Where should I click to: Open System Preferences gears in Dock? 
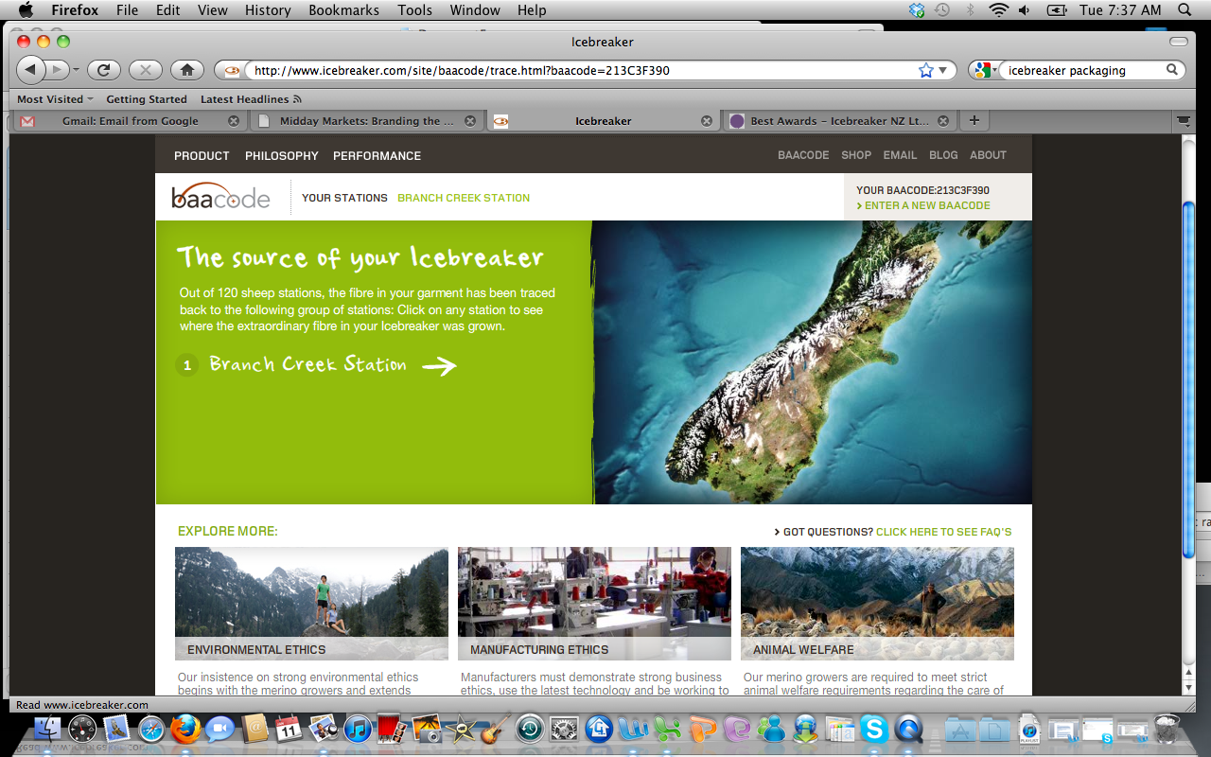pyautogui.click(x=564, y=729)
